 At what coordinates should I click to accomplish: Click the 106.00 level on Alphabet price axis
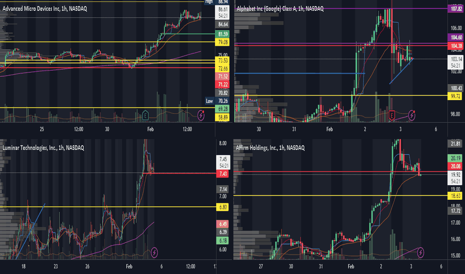tap(456, 28)
